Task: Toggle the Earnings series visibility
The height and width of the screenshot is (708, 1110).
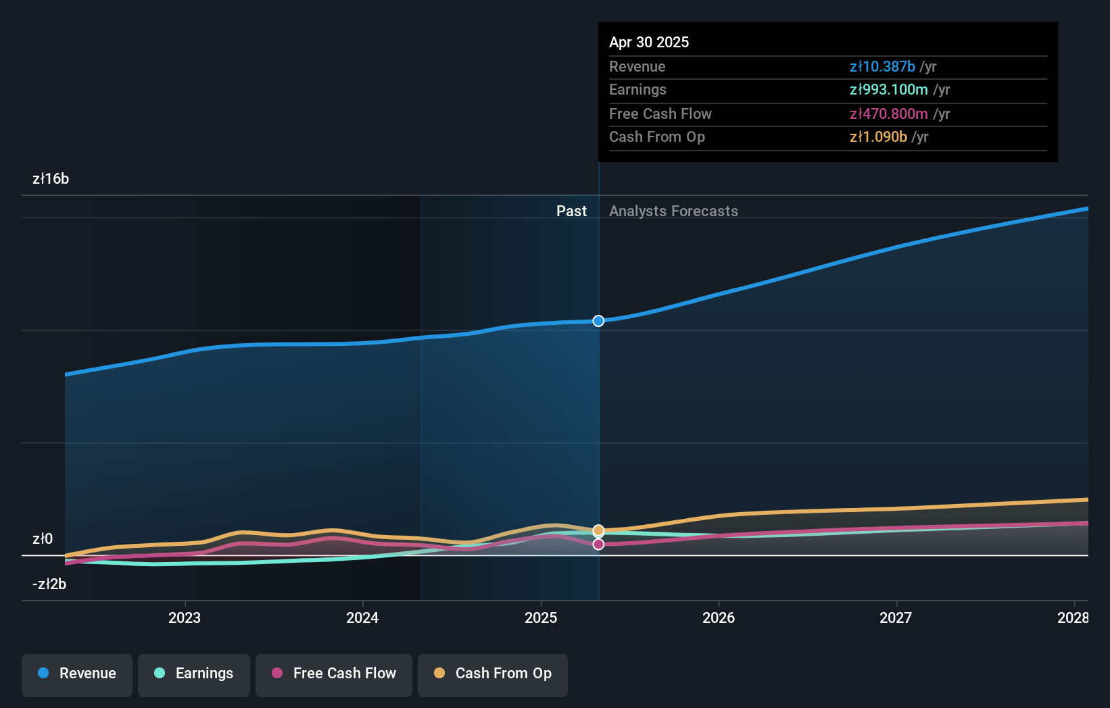Action: point(193,674)
